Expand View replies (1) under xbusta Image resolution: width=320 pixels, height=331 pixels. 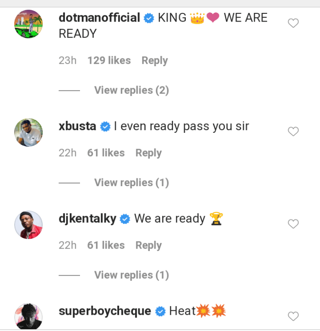pos(131,183)
